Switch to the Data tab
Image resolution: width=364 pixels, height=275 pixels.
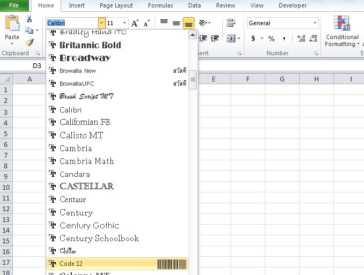pos(195,5)
